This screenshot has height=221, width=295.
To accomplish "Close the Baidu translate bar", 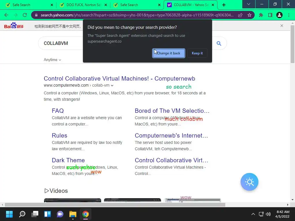I will pyautogui.click(x=282, y=26).
